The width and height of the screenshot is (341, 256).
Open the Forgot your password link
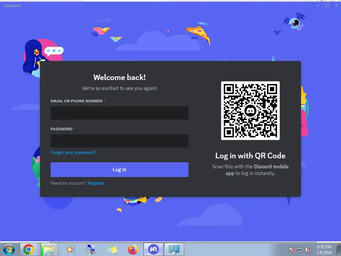pos(73,152)
